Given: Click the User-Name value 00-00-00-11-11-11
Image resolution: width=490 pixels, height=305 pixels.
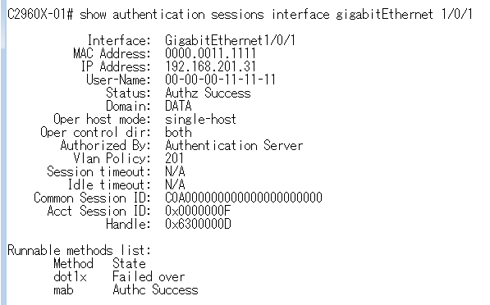Looking at the screenshot, I should (220, 80).
